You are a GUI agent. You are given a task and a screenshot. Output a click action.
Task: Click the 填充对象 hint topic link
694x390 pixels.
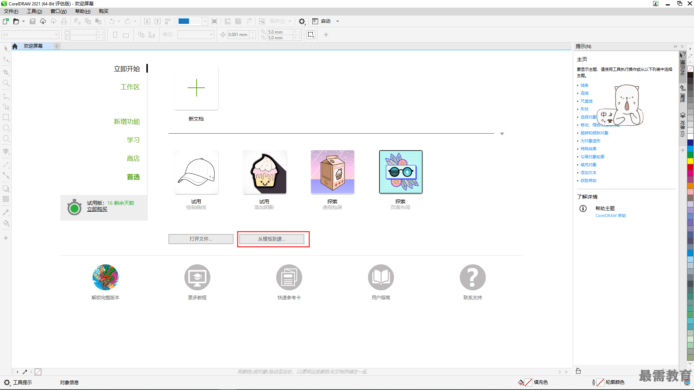click(589, 165)
